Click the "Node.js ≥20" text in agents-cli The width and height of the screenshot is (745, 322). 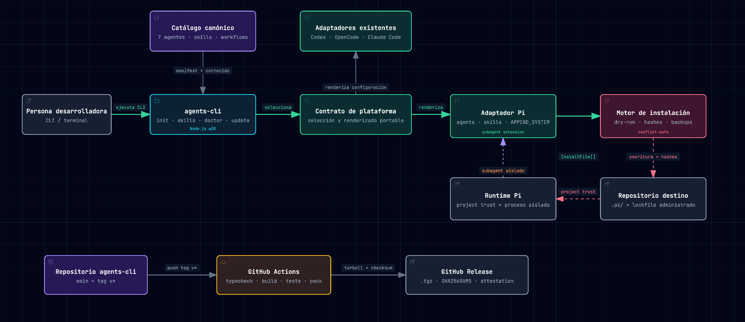click(x=203, y=129)
